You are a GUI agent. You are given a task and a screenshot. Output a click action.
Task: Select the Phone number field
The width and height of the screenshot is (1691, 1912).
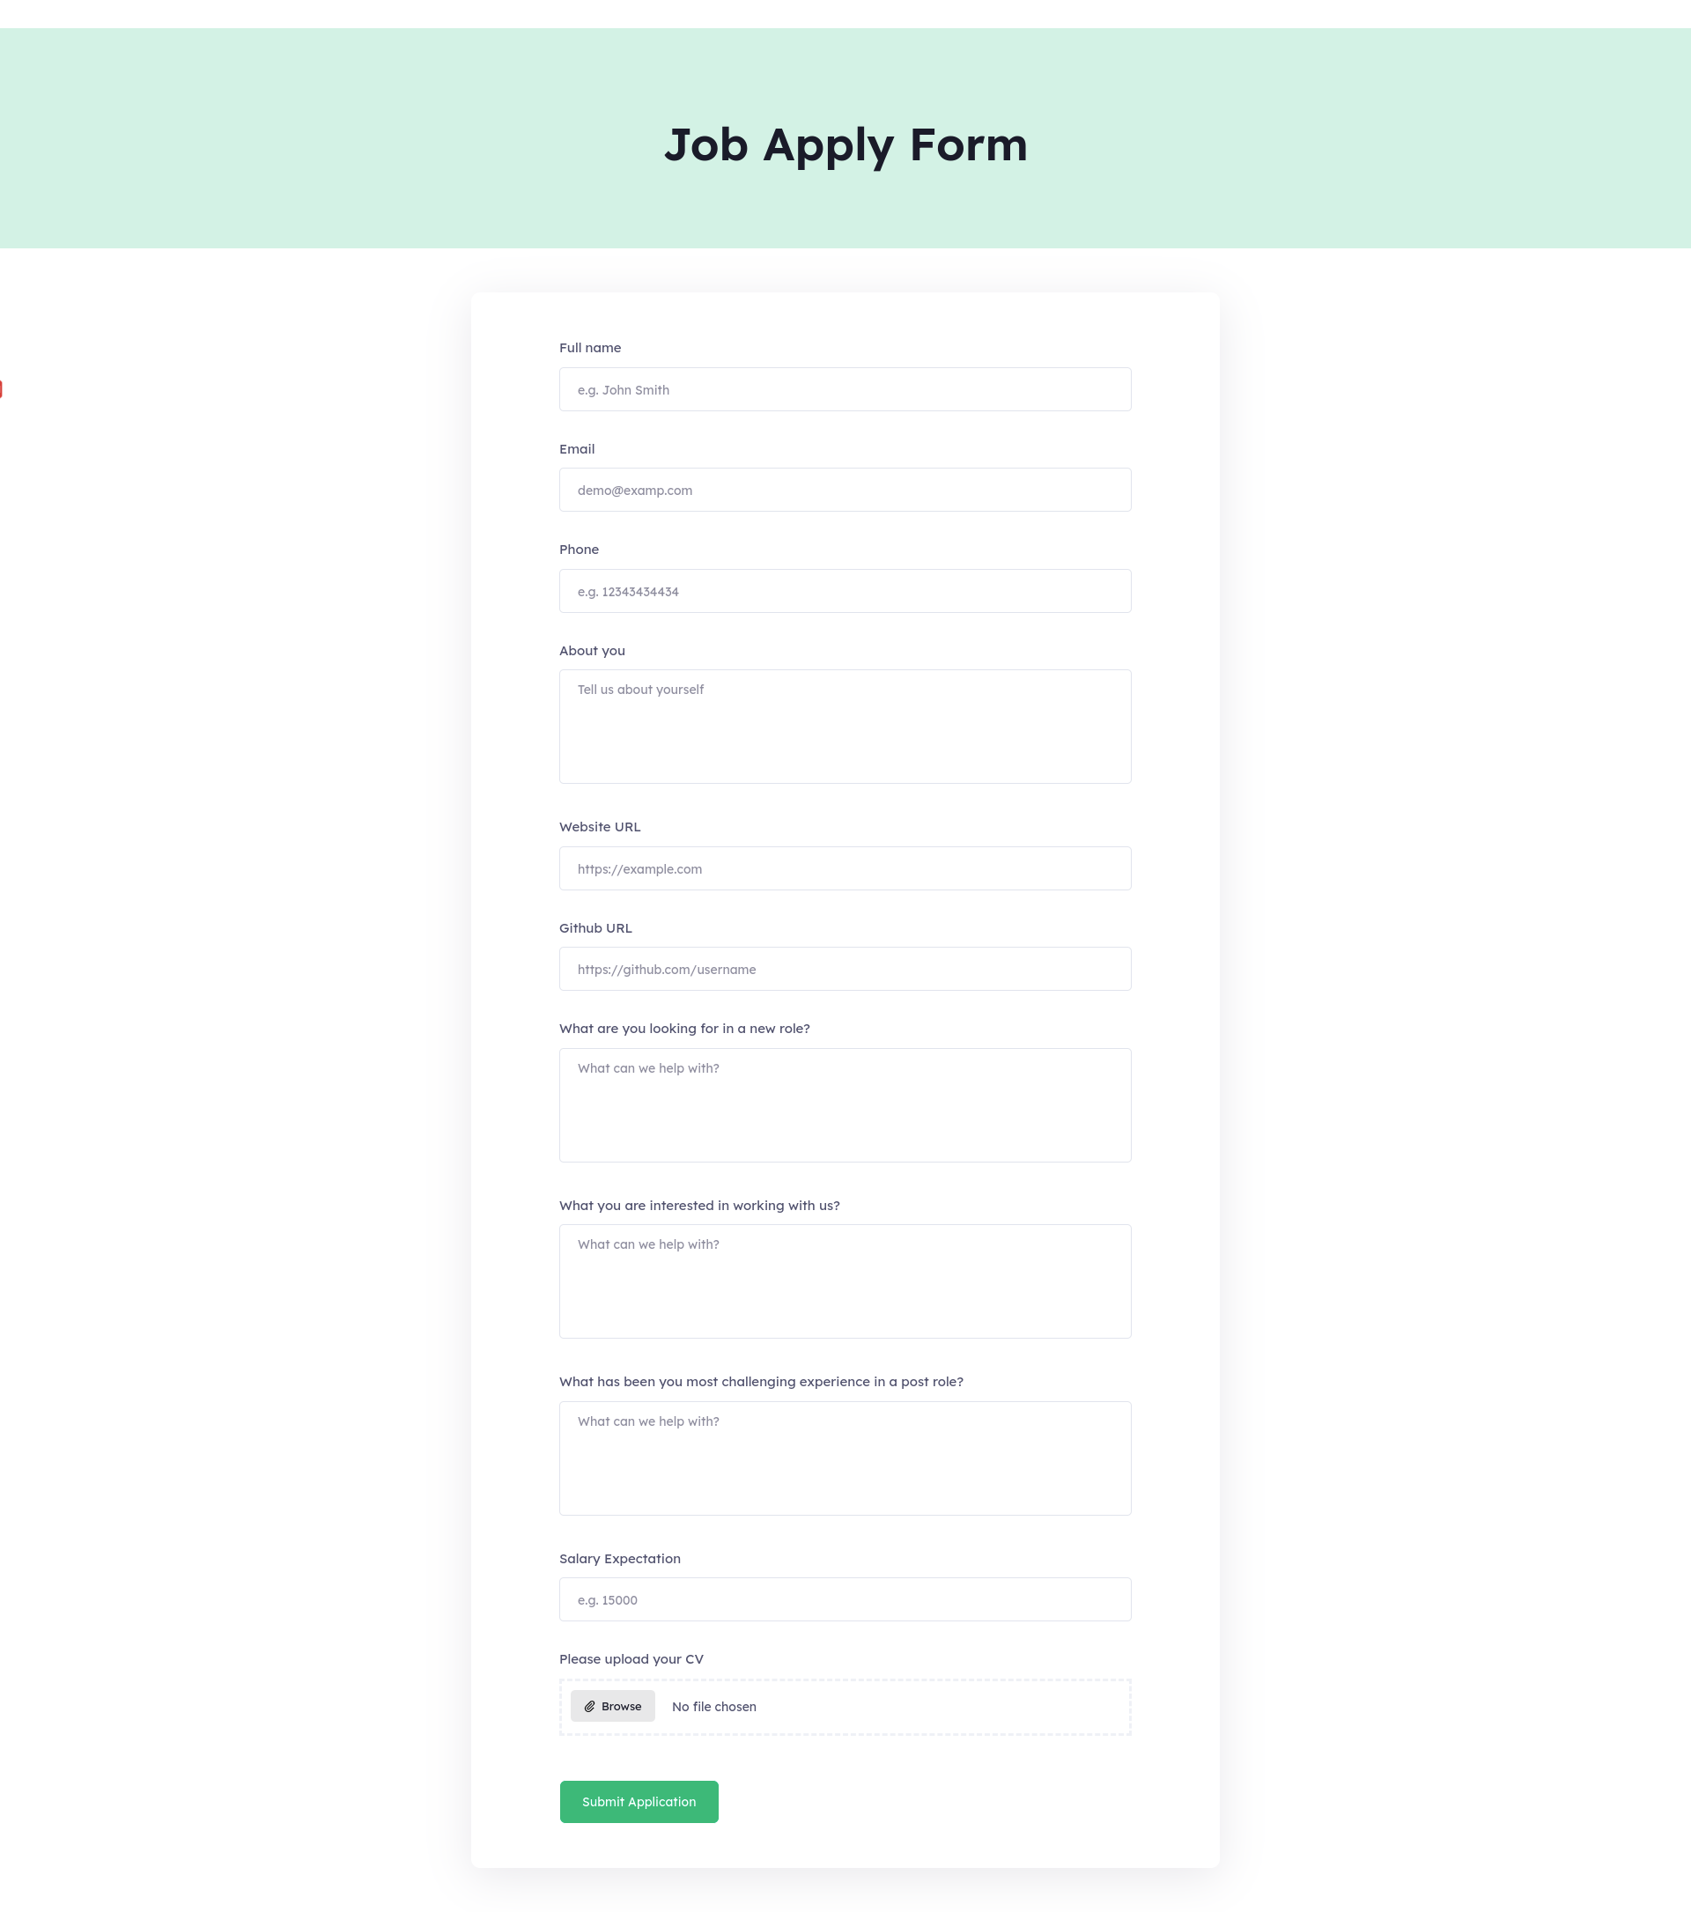[x=845, y=591]
